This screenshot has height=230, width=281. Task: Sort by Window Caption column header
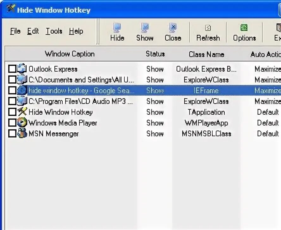[x=70, y=54]
